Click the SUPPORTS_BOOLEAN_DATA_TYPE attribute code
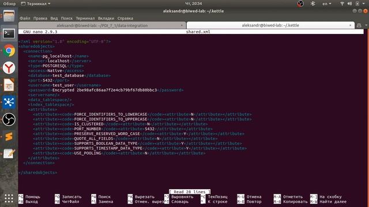Image resolution: width=369 pixels, height=207 pixels. (x=106, y=143)
